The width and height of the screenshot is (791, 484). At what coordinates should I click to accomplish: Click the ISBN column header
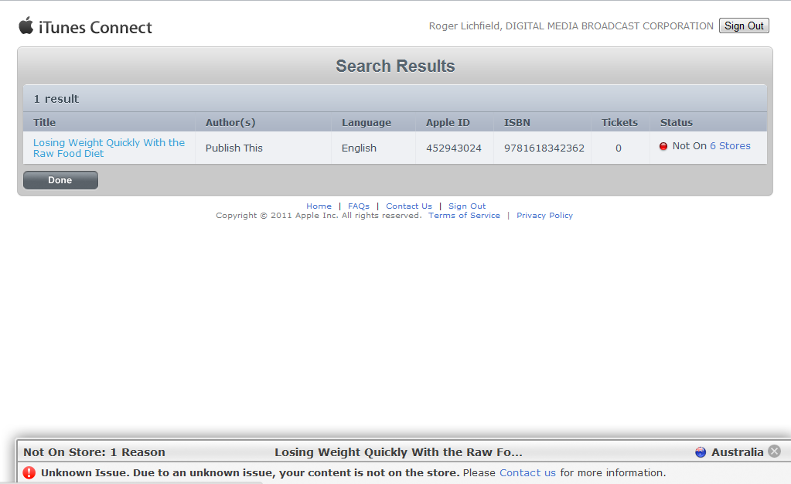[517, 123]
